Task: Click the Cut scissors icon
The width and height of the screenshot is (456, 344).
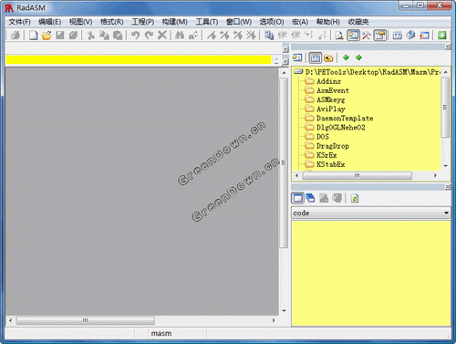Action: (x=90, y=36)
